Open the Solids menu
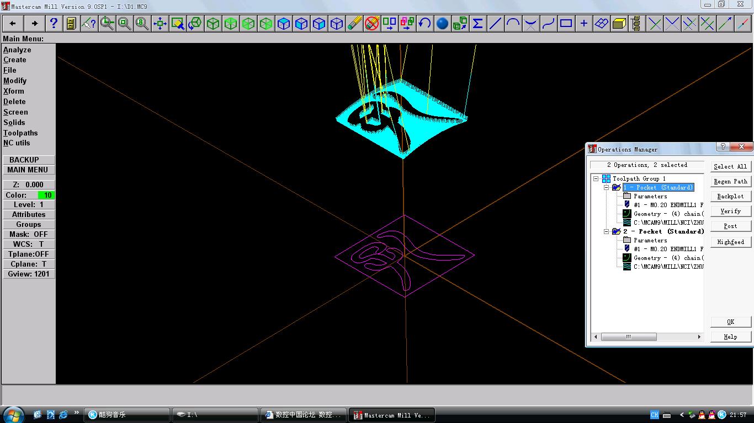 (x=14, y=123)
